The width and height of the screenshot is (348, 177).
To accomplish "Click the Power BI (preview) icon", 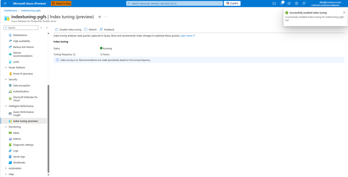I will (10, 74).
